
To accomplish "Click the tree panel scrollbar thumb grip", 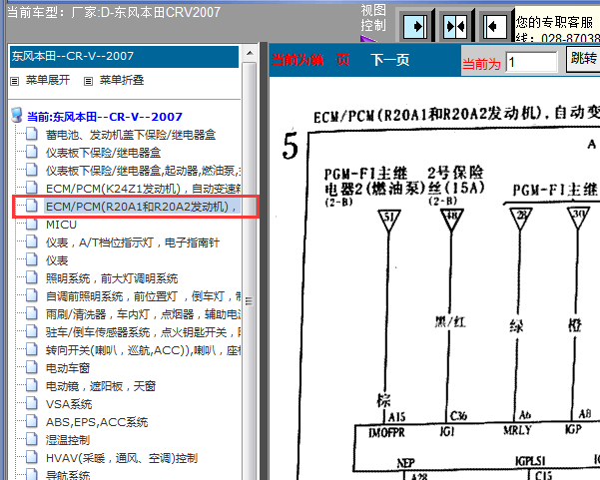I will 250,301.
